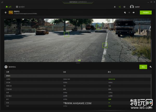Image resolution: width=156 pixels, height=112 pixels.
Task: Open custom settings with the wrench icon
Action: pos(151,67)
